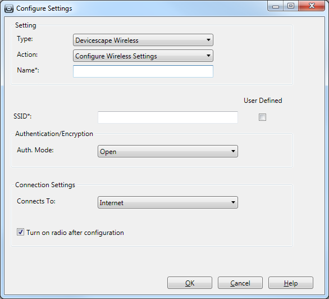Click the Authentication/Encryption group heading
This screenshot has width=329, height=299.
click(54, 134)
